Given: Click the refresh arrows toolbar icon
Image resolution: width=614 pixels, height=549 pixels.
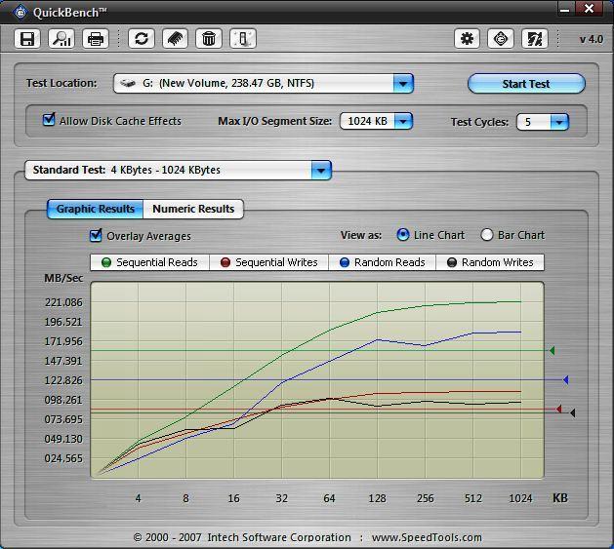Looking at the screenshot, I should 142,39.
